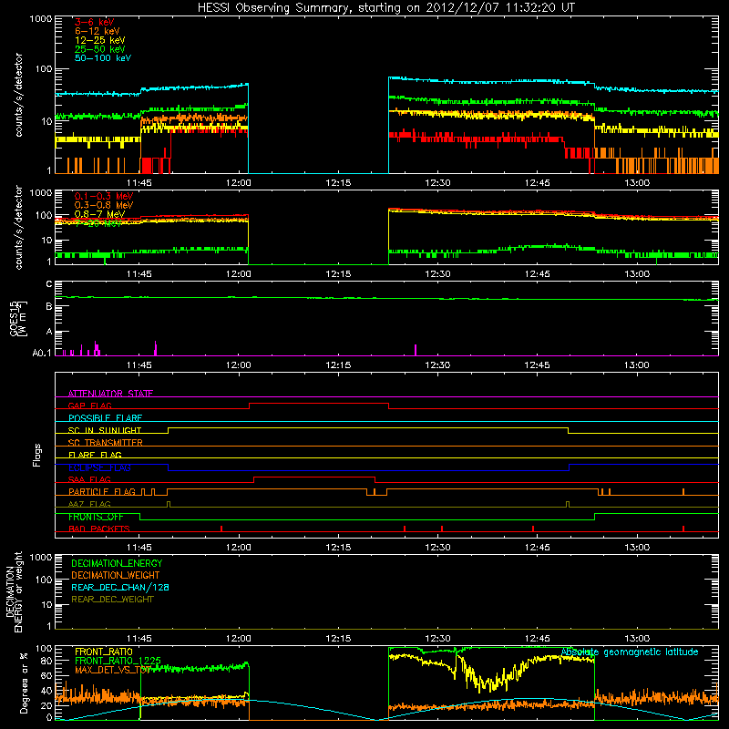Click the 12:15 tick label under top plot
This screenshot has width=729, height=729.
338,183
